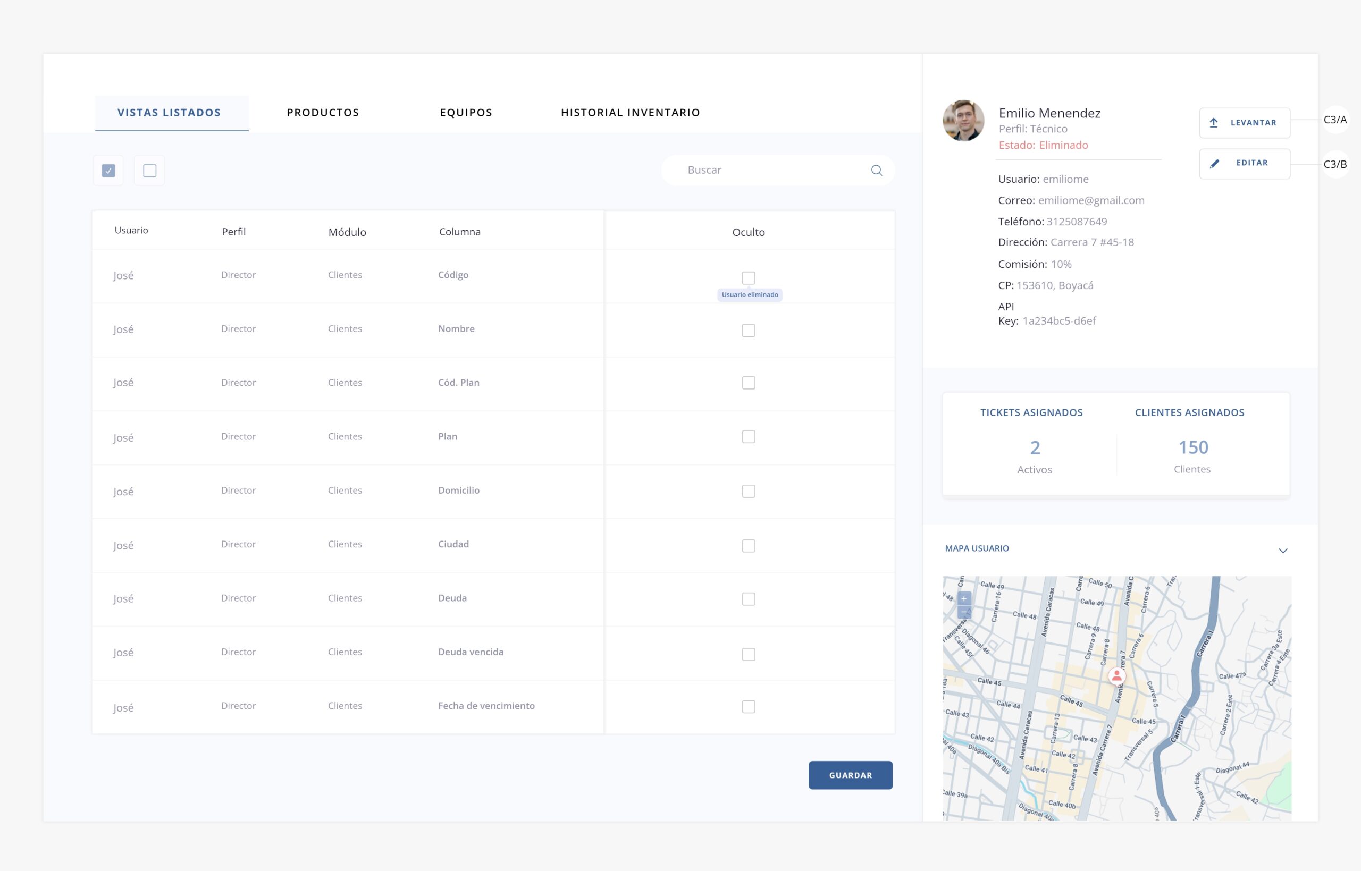Viewport: 1361px width, 871px height.
Task: Collapse the Mapa Usuario section chevron
Action: pos(1282,551)
